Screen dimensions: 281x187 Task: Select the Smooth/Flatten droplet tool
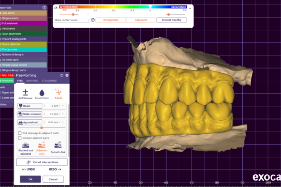click(x=42, y=94)
